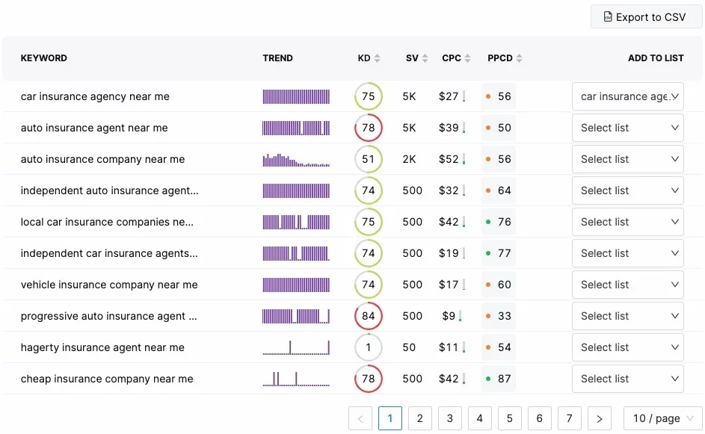Expand the 10 / page size selector
Screen dimensions: 705x434
663,419
